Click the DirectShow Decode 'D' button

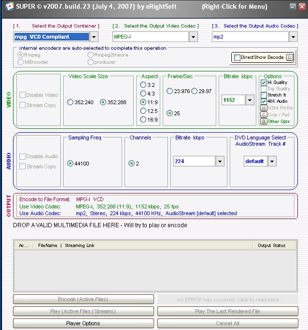(289, 57)
